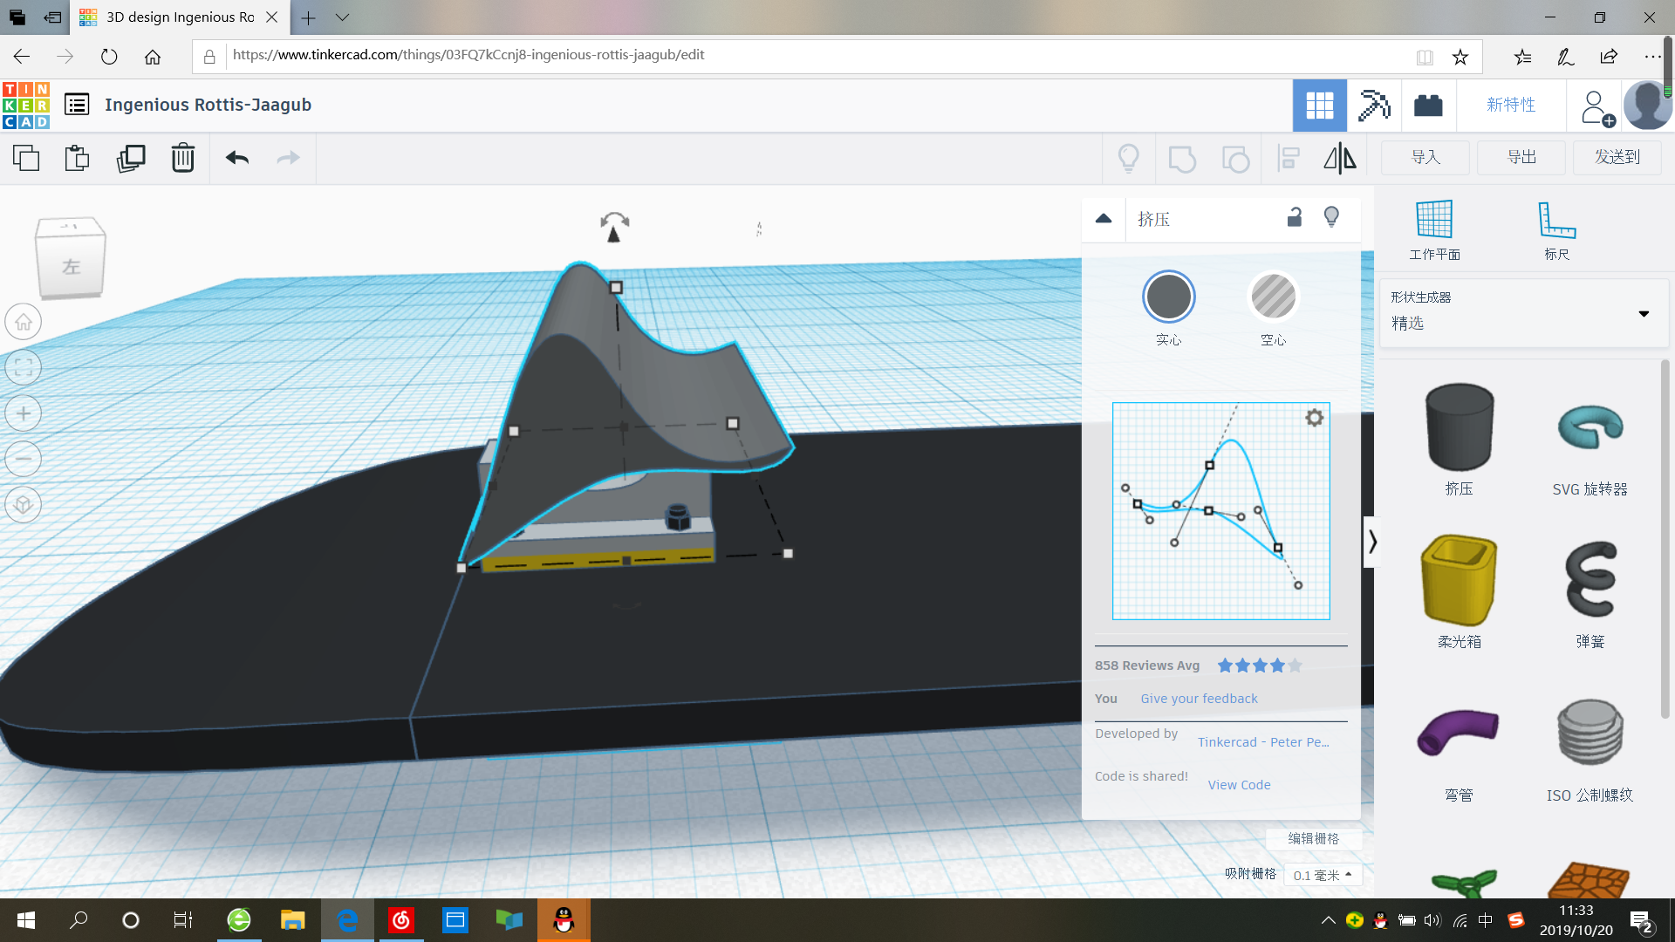The width and height of the screenshot is (1675, 942).
Task: Switch to orthographic view cube icon
Action: click(24, 504)
